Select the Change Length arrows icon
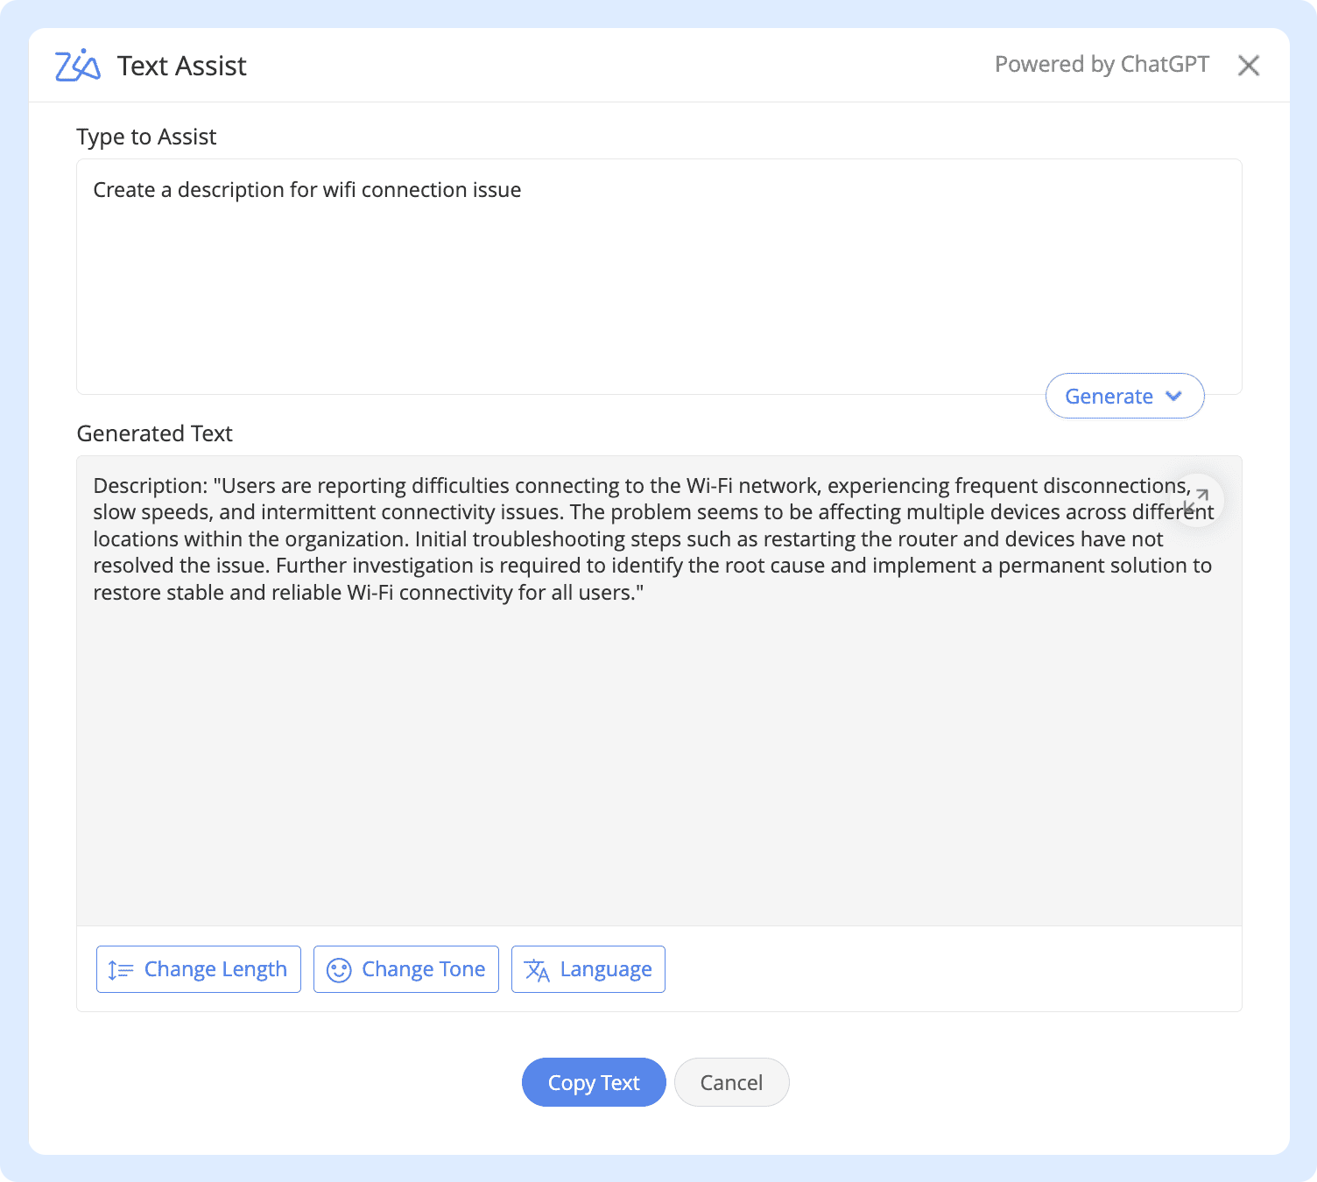1317x1182 pixels. pos(121,969)
